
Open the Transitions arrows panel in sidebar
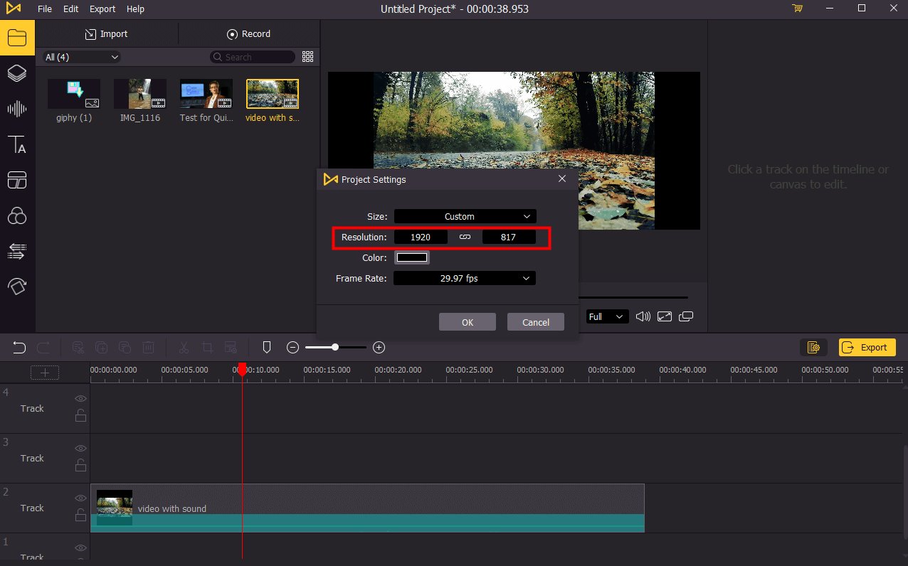click(17, 251)
